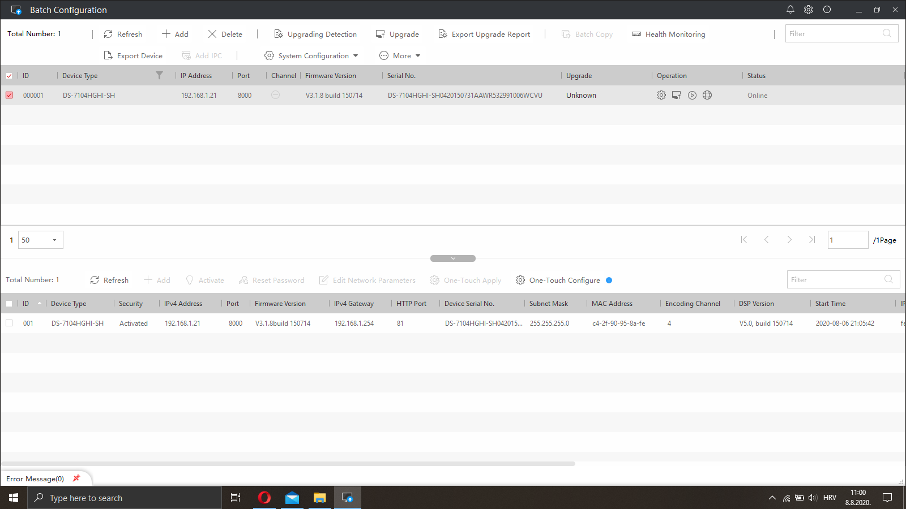
Task: Open the Mail app in the taskbar
Action: click(292, 498)
